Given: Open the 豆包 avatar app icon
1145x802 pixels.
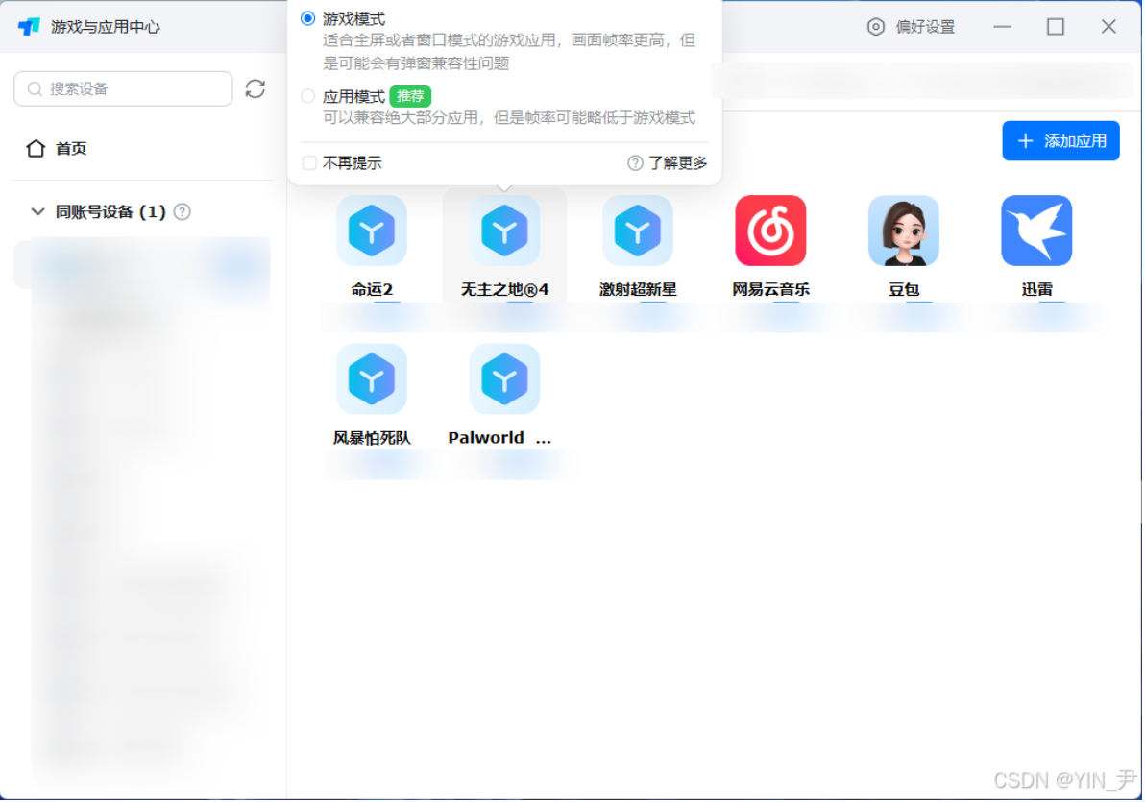Looking at the screenshot, I should [x=903, y=231].
